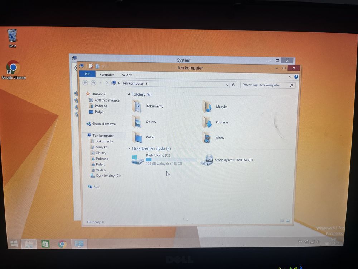Switch to large icons view in status bar
Viewport: 358px width, 269px height.
click(288, 221)
